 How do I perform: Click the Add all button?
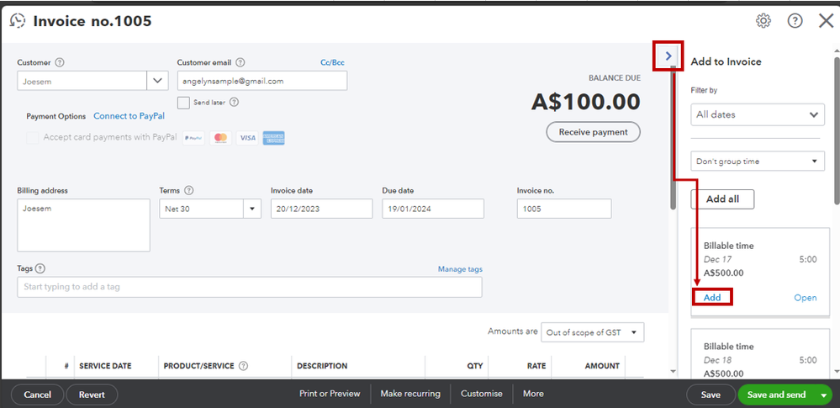click(722, 199)
